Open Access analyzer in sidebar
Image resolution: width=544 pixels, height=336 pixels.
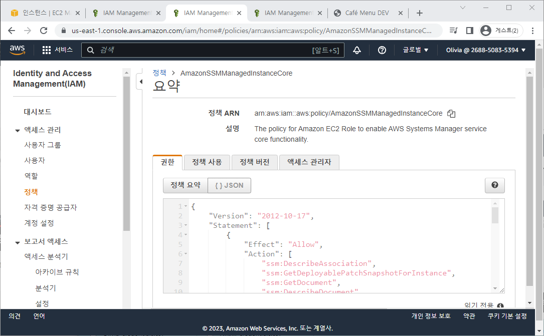click(46, 256)
